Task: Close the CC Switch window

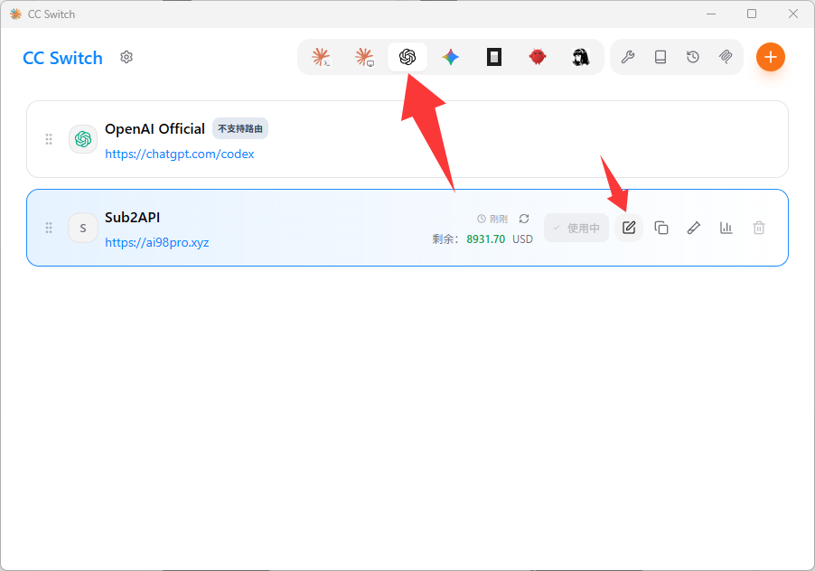Action: pyautogui.click(x=792, y=14)
